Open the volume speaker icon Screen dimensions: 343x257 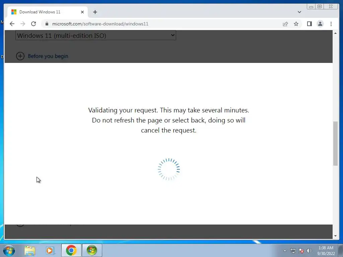[x=309, y=251]
